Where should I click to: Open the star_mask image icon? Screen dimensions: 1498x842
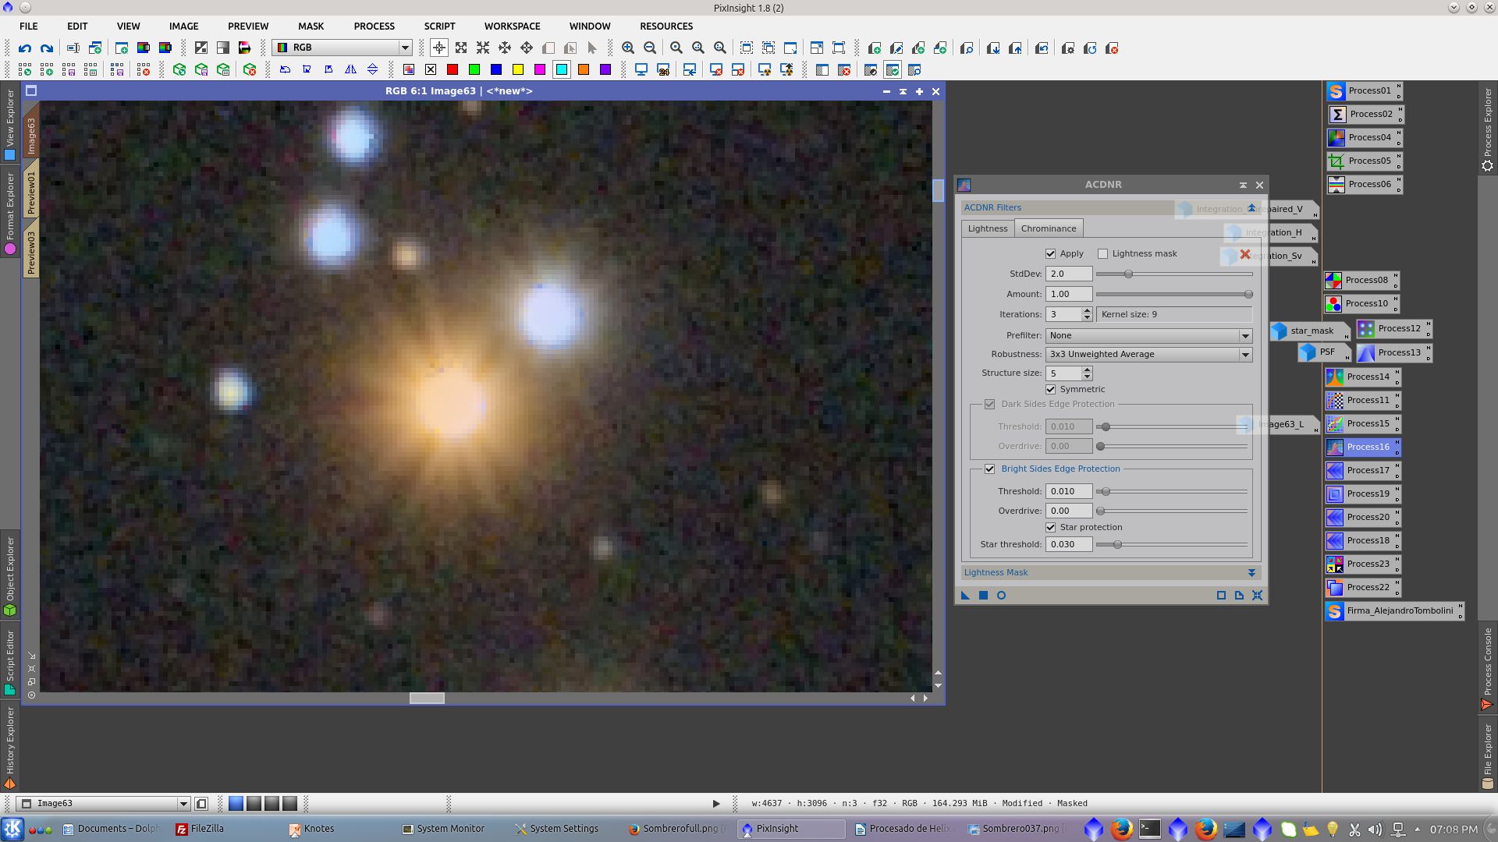[x=1308, y=331]
